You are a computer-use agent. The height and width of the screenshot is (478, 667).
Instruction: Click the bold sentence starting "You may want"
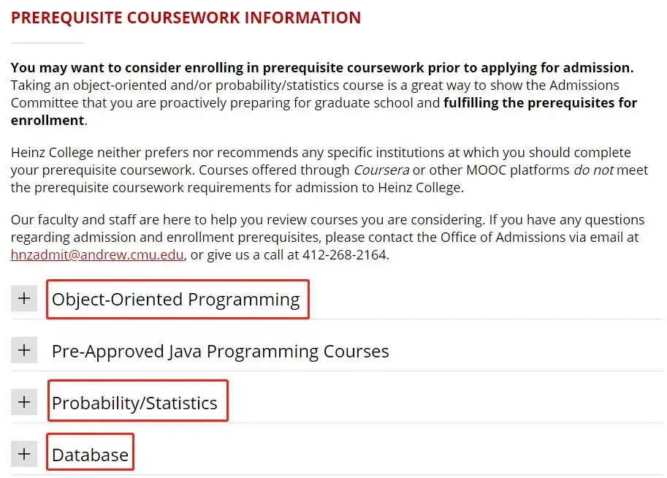pyautogui.click(x=321, y=68)
